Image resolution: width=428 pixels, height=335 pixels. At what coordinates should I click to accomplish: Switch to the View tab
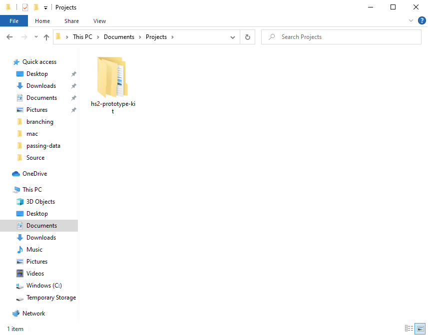click(99, 21)
